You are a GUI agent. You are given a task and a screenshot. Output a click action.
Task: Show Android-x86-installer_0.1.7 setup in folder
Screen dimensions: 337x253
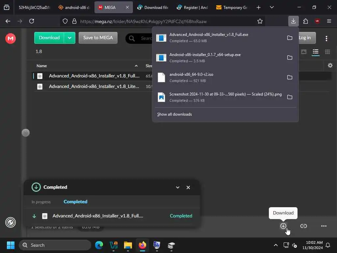[290, 58]
